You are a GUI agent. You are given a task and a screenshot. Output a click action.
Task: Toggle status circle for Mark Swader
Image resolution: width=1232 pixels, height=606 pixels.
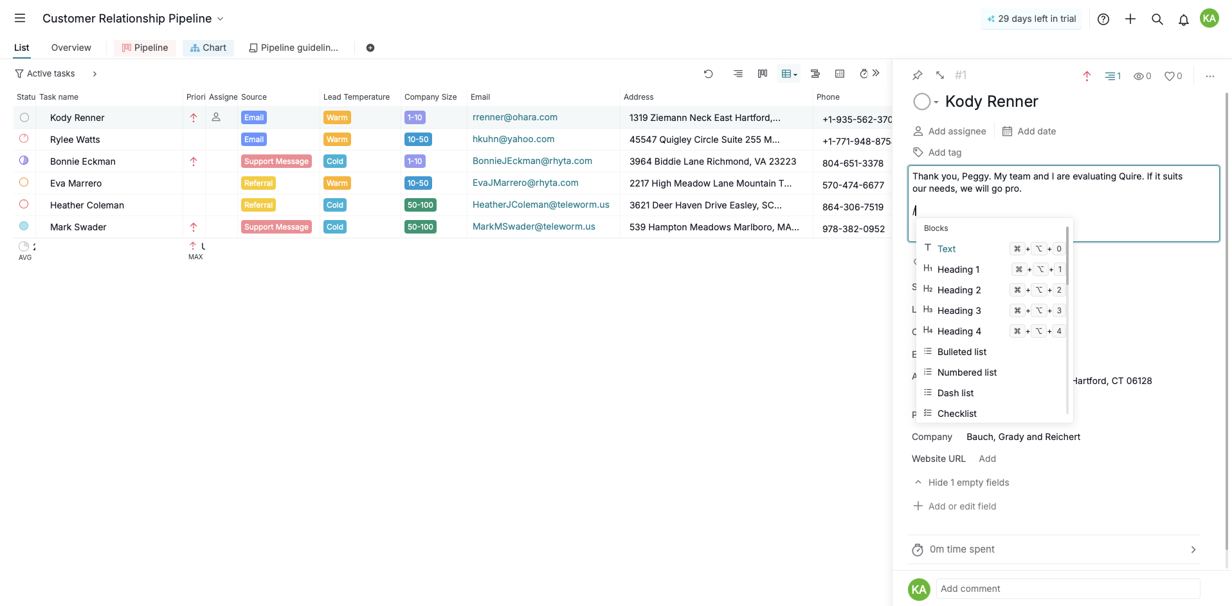click(x=24, y=226)
